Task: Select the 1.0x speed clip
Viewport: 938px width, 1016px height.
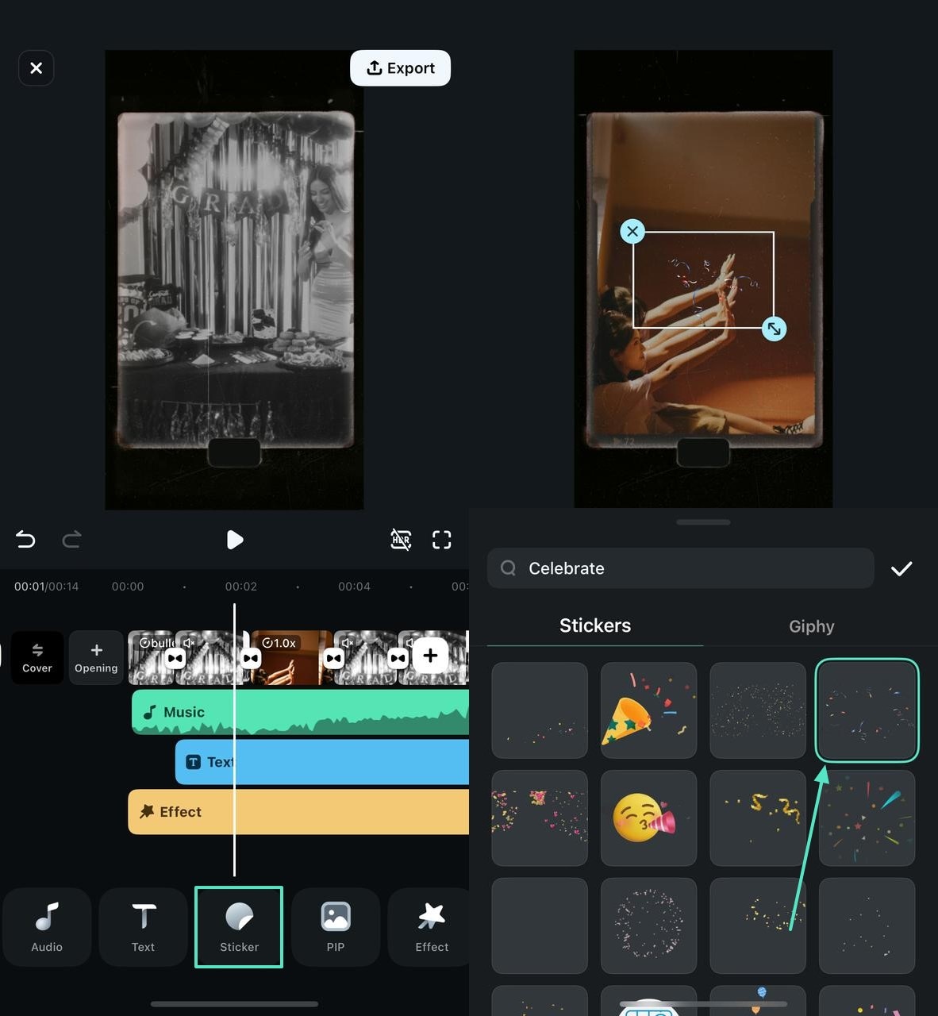Action: tap(287, 657)
